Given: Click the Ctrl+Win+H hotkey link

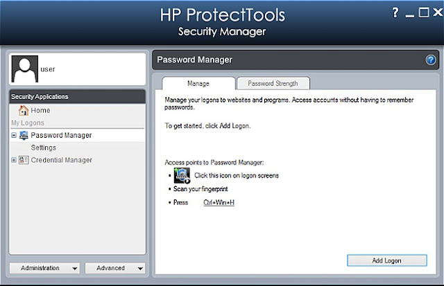Looking at the screenshot, I should [219, 203].
